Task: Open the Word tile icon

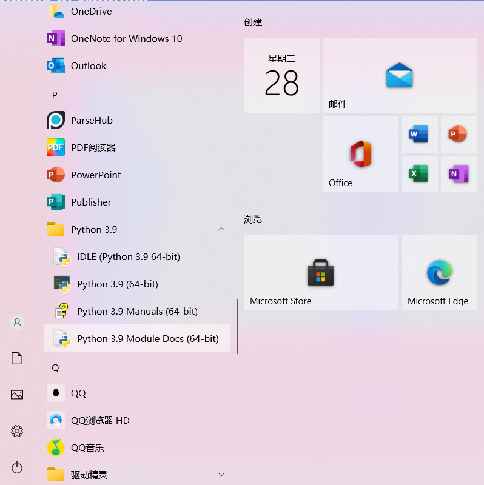Action: click(419, 135)
